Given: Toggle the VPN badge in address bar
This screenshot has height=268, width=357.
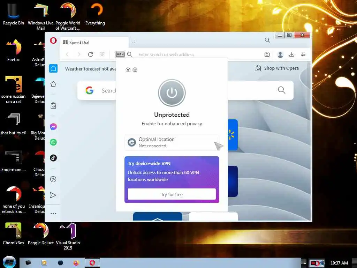Looking at the screenshot, I should pyautogui.click(x=120, y=54).
